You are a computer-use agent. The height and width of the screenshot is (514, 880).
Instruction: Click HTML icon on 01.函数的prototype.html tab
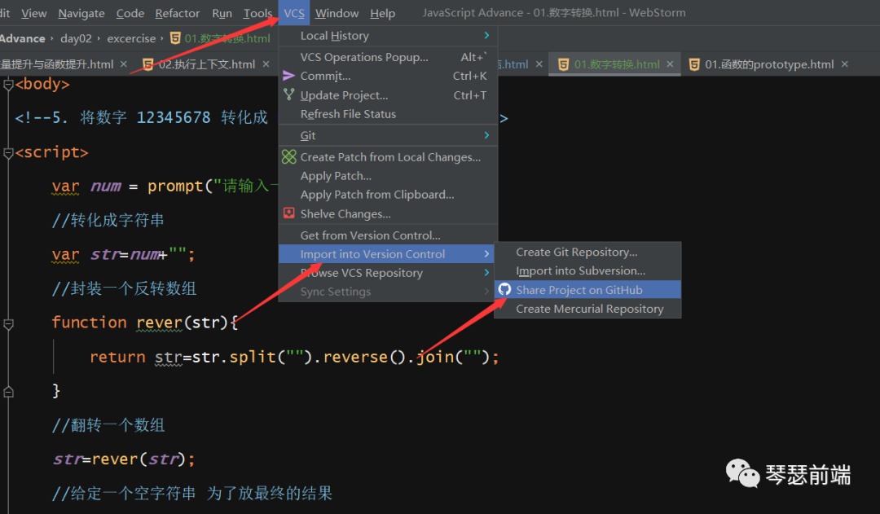[694, 64]
